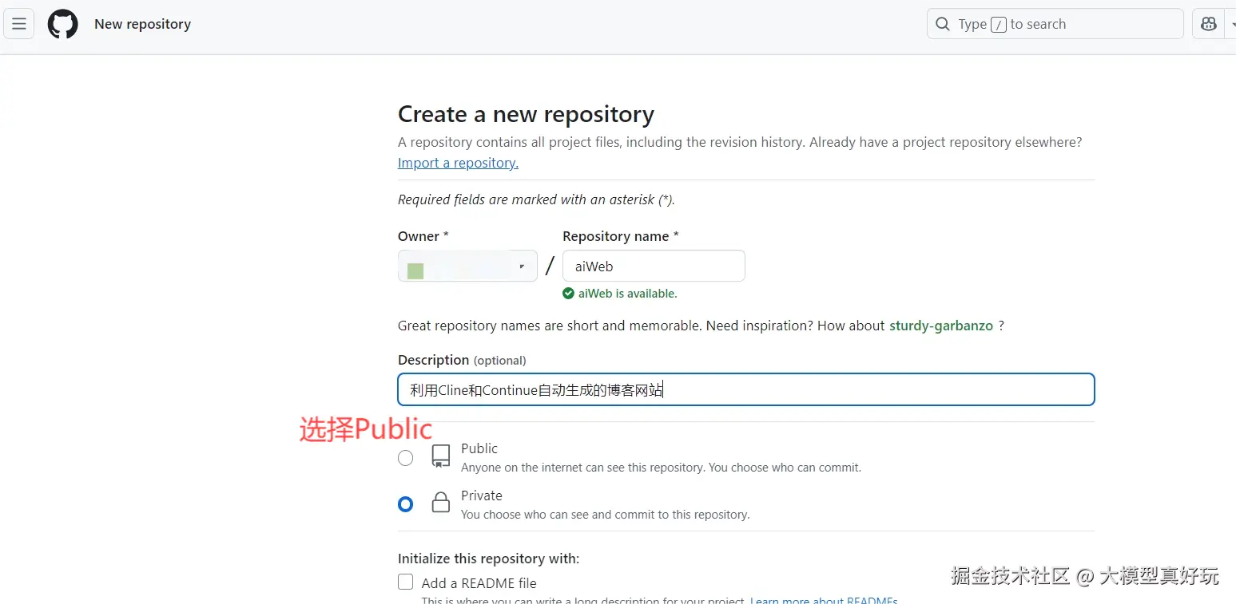Viewport: 1236px width, 604px height.
Task: Click the Private repository lock icon
Action: (440, 503)
